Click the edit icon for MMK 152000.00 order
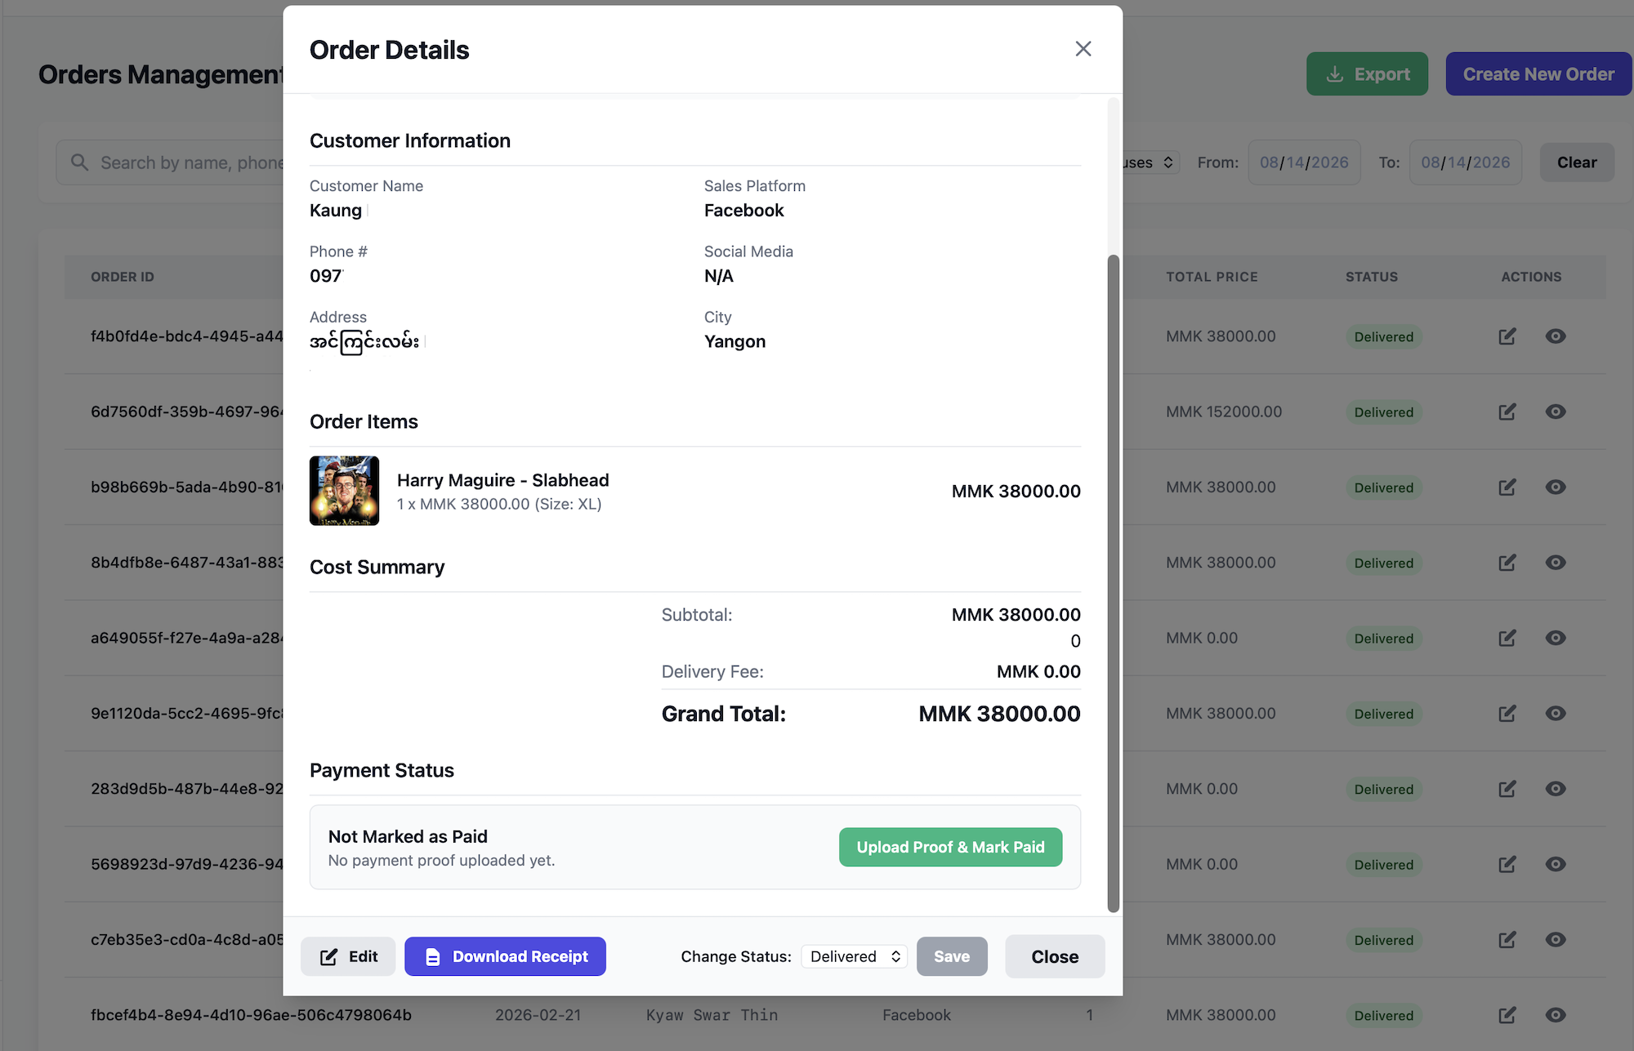The width and height of the screenshot is (1634, 1051). click(1507, 412)
